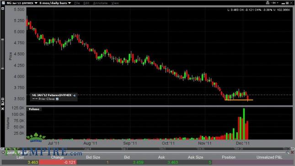Click the Nov '11 time axis label
The image size is (295, 166).
[x=205, y=143]
